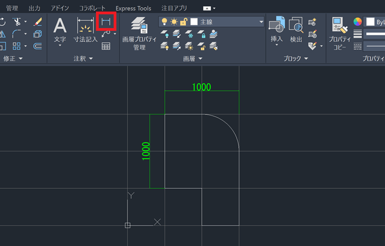Open the アドイン ribbon tab
This screenshot has width=385, height=246.
60,8
